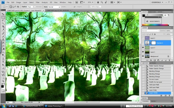
Task: Select the Lasso tool
Action: point(3,20)
